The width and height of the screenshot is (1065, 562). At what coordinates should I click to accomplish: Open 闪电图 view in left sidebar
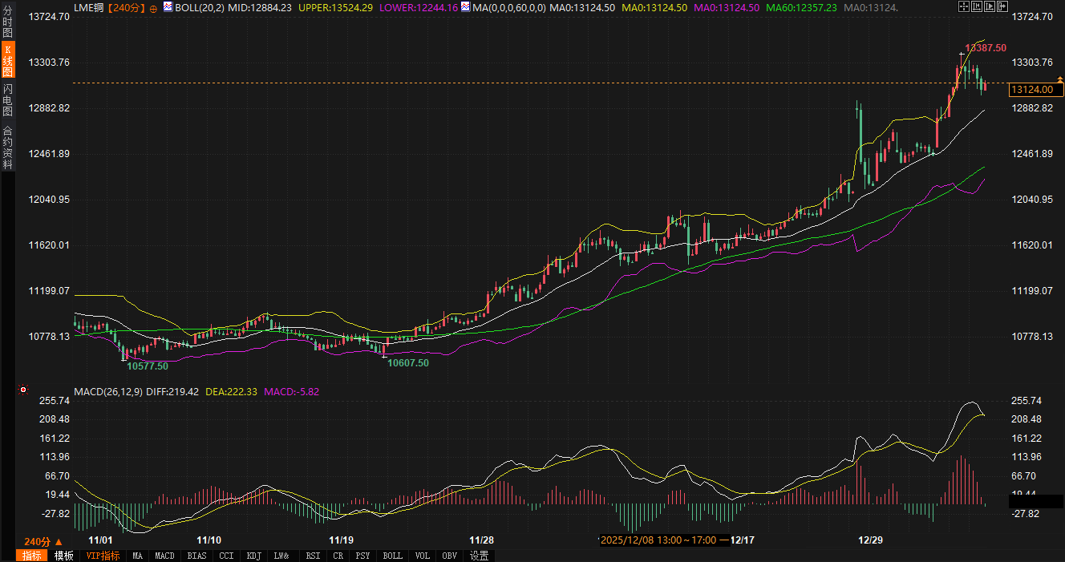(x=7, y=99)
